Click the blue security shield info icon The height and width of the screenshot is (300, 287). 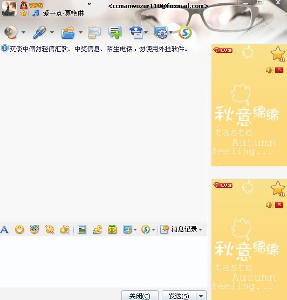(5, 49)
